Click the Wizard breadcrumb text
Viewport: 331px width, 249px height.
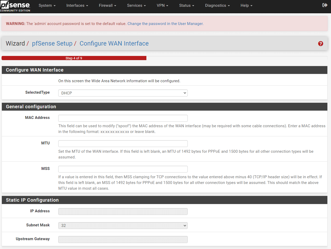[15, 43]
